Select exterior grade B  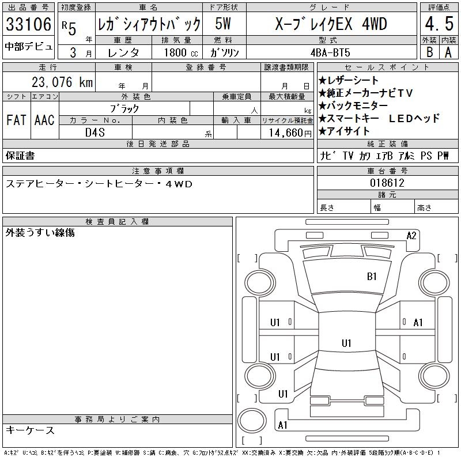tap(430, 52)
